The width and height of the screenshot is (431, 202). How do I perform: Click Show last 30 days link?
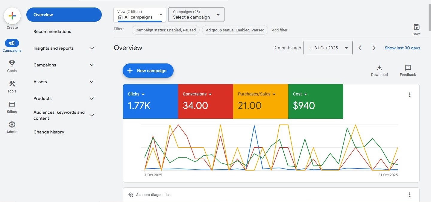[x=402, y=48]
